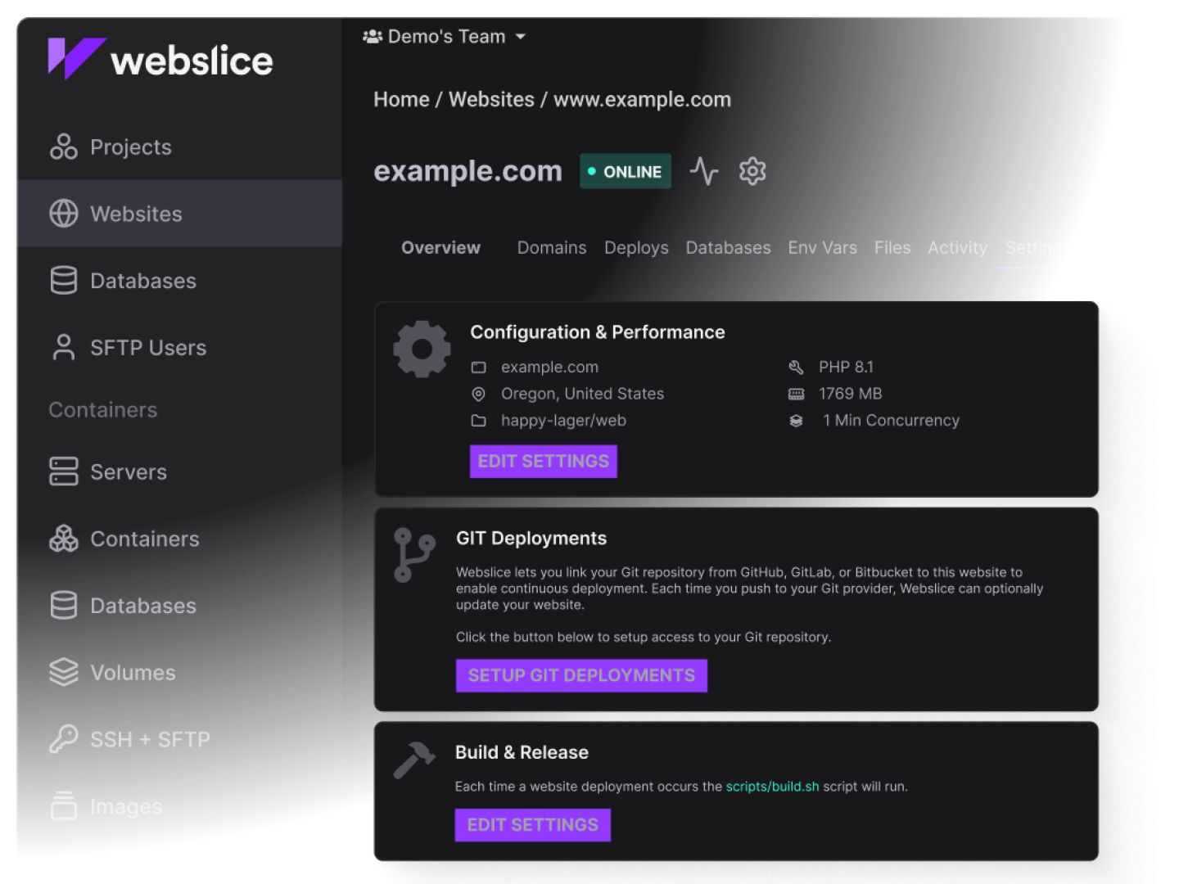Open the Containers cubes icon
Viewport: 1179px width, 884px height.
point(63,539)
